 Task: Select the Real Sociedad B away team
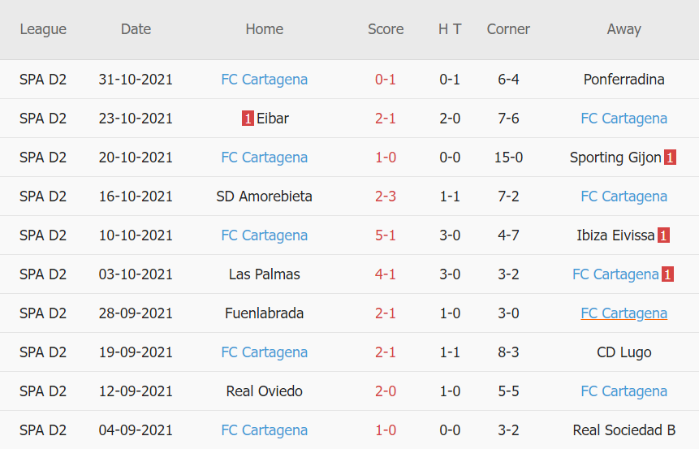623,430
